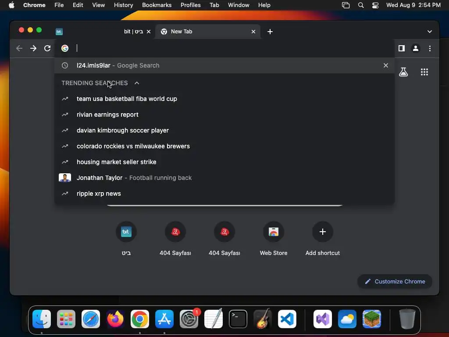
Task: Open Spotlight search in menu bar
Action: tap(361, 5)
